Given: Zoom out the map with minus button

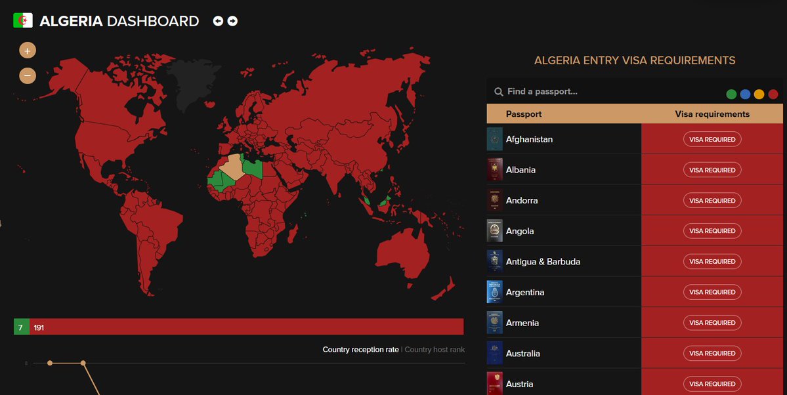Looking at the screenshot, I should click(28, 75).
